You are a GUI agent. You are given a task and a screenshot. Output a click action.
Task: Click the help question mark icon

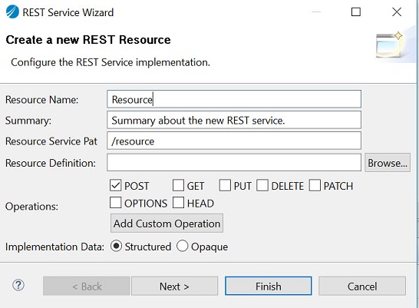coord(18,285)
